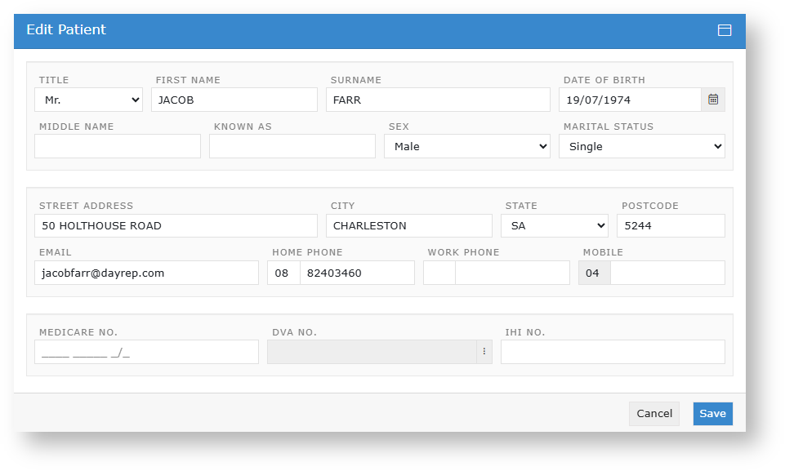Open the Marital Status dropdown
Viewport: 785px width, 471px height.
[641, 146]
